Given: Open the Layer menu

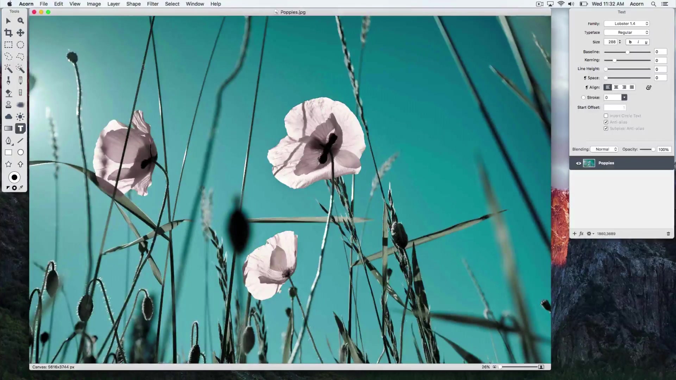Looking at the screenshot, I should [114, 4].
